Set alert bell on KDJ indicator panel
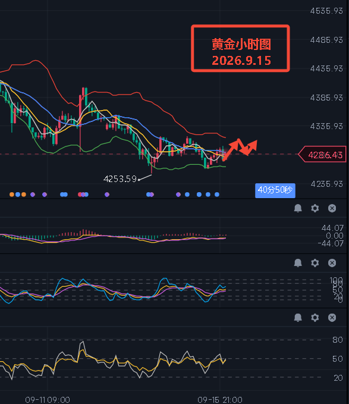 [x=298, y=263]
